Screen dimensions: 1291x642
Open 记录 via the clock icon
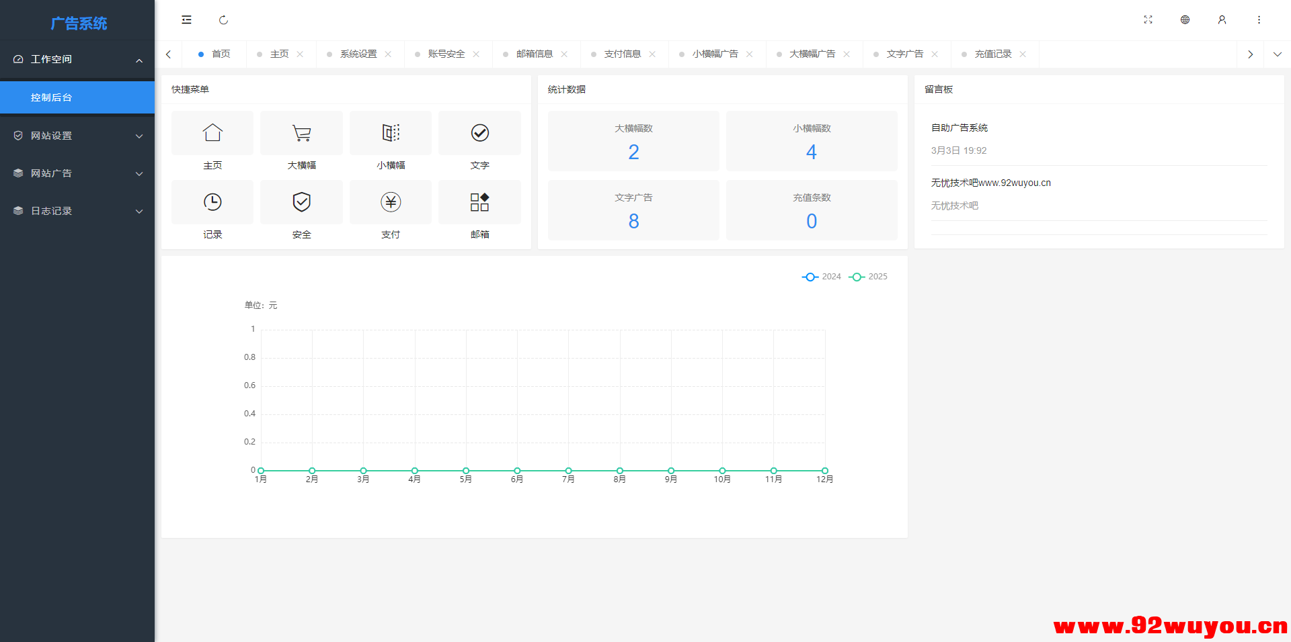tap(212, 202)
